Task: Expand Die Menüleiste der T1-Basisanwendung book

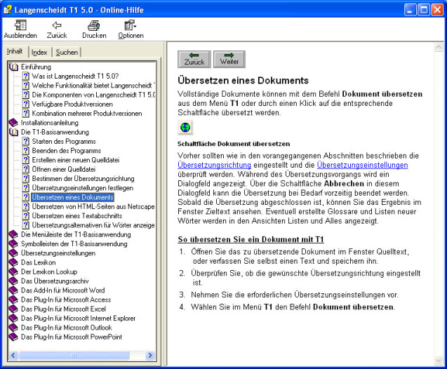Action: [14, 234]
